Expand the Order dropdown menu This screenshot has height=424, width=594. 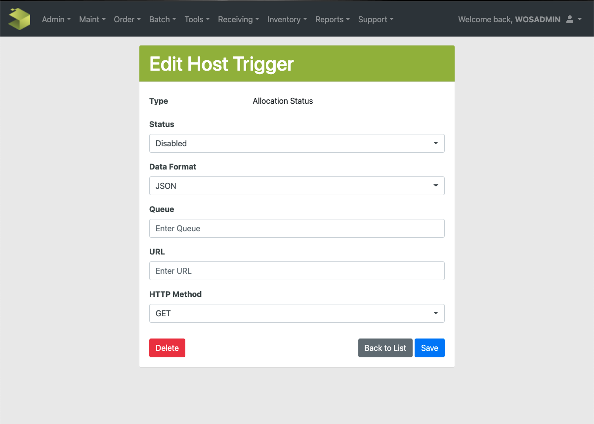[x=127, y=19]
